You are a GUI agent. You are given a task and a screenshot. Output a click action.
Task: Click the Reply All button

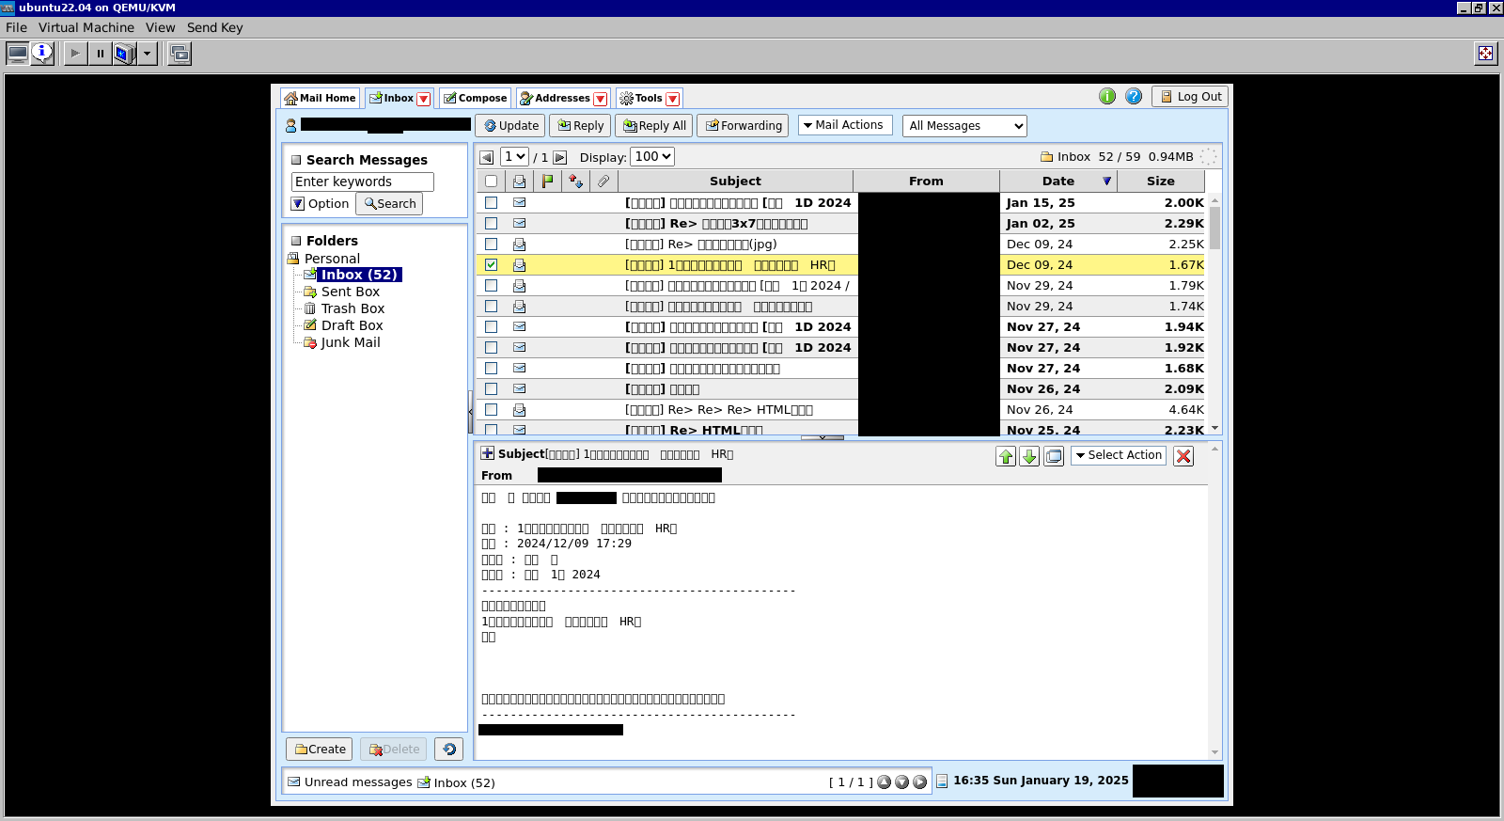click(x=655, y=126)
